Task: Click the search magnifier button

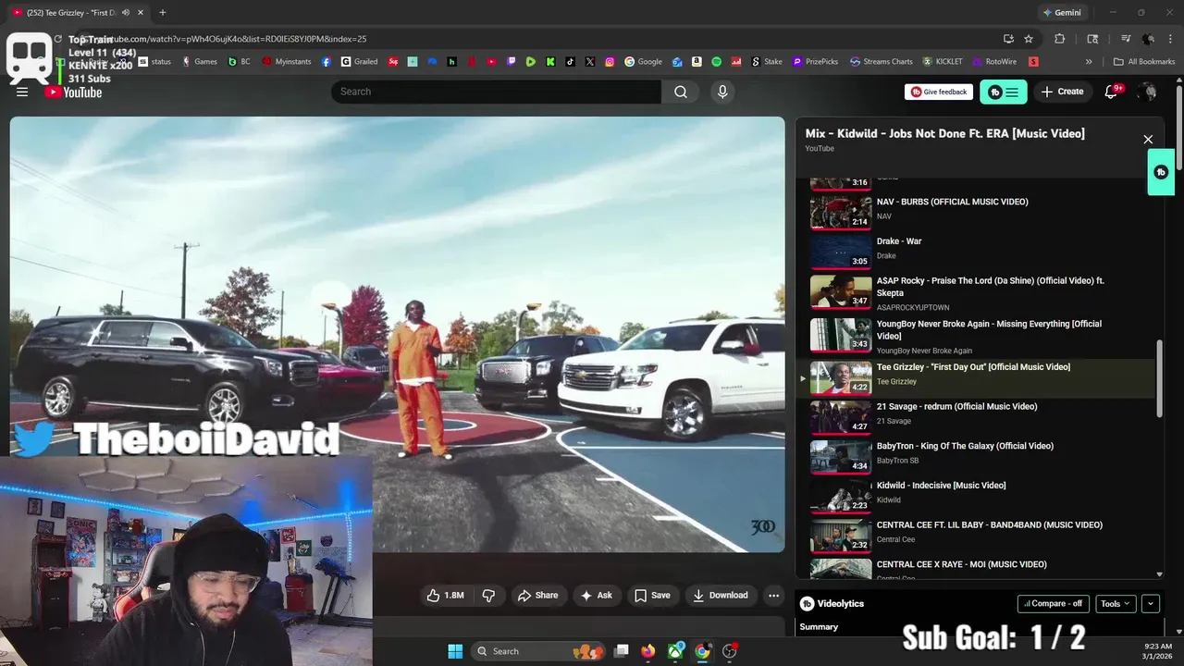Action: (681, 92)
